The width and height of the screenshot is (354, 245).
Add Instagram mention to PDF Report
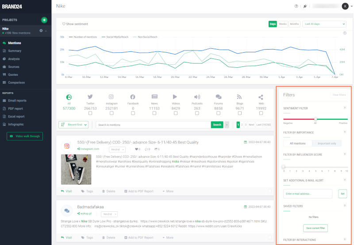(139, 191)
